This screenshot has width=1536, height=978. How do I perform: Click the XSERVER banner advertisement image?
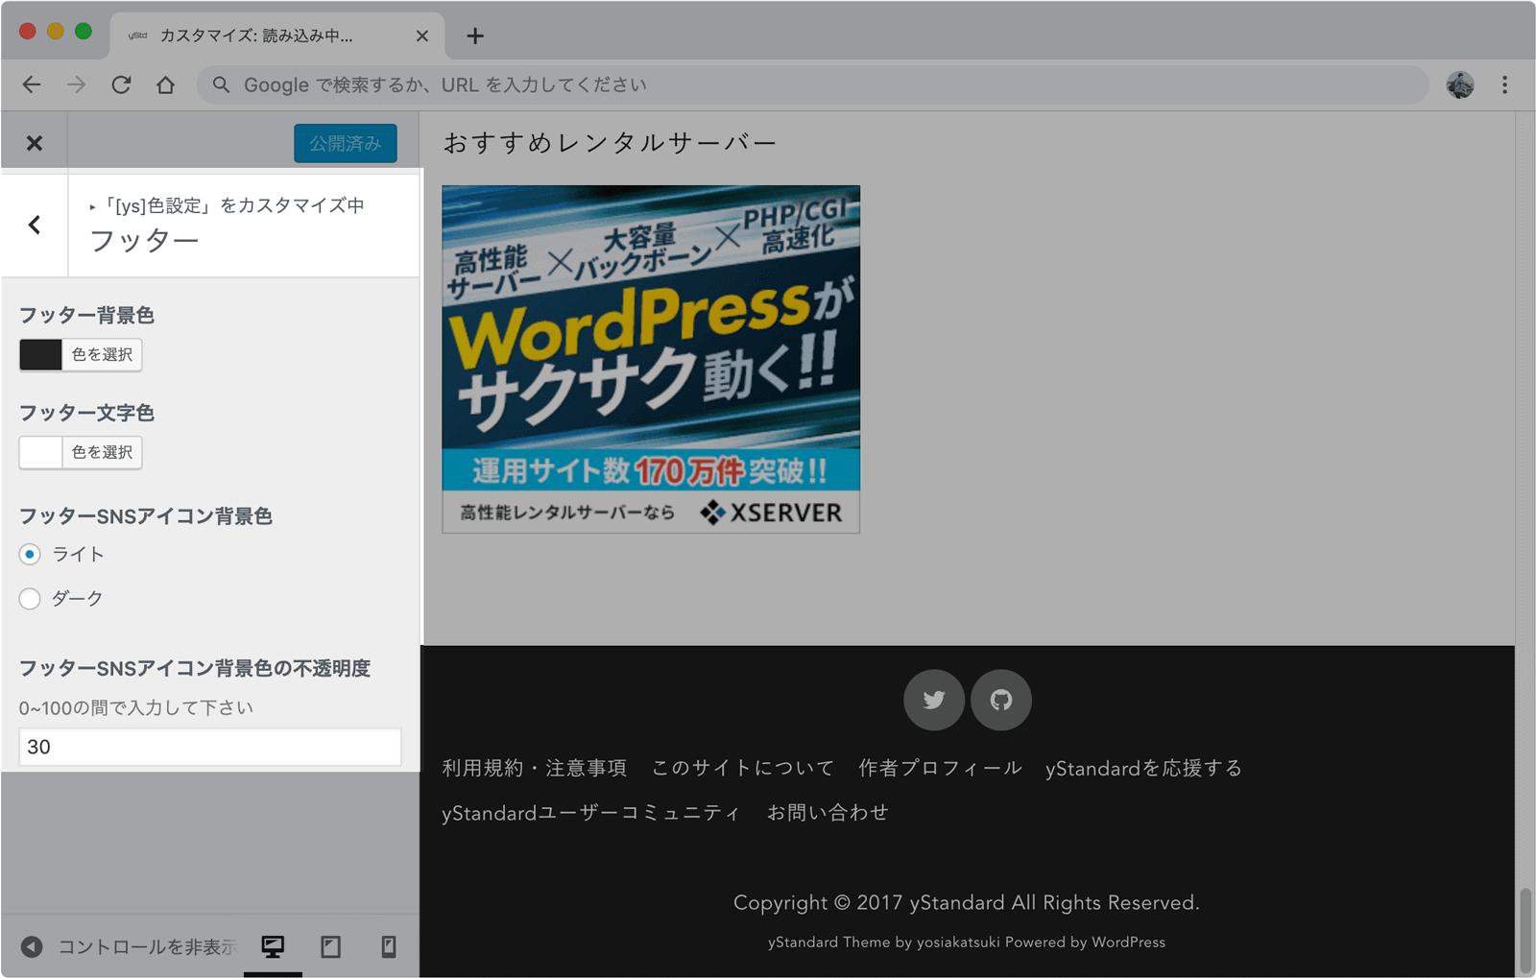tap(651, 359)
